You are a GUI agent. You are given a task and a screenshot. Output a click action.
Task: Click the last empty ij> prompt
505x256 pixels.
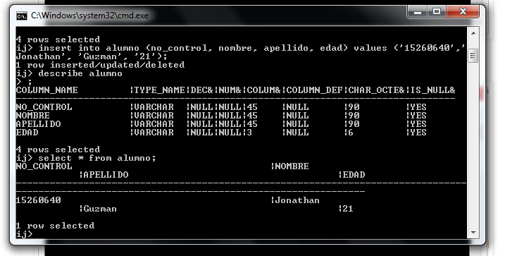25,234
